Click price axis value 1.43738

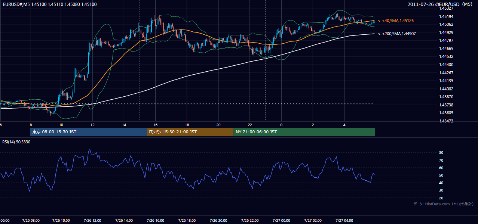tap(446, 105)
